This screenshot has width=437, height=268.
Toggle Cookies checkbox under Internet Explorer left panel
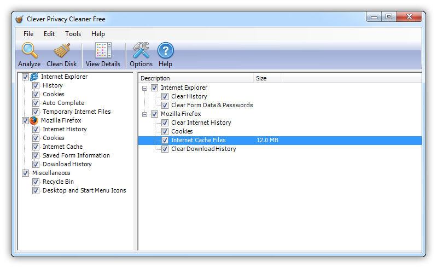coord(36,94)
